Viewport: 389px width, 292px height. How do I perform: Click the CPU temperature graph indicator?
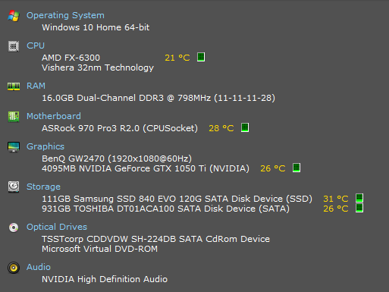[x=201, y=57]
